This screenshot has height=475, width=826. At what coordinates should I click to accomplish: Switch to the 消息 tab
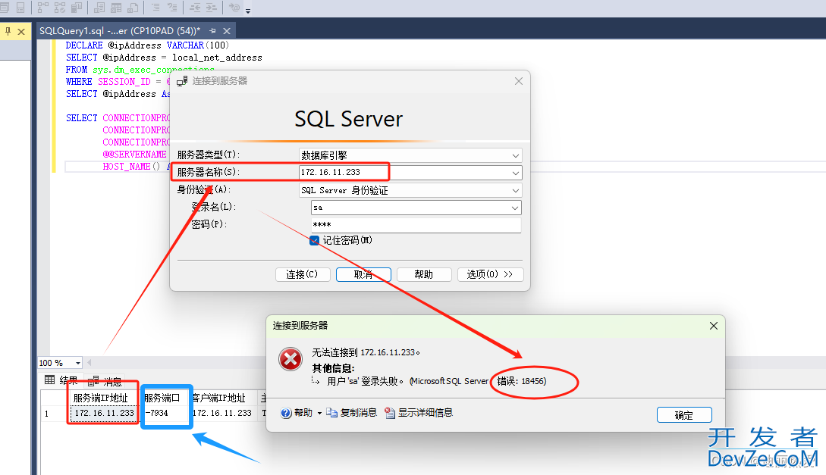pos(105,381)
